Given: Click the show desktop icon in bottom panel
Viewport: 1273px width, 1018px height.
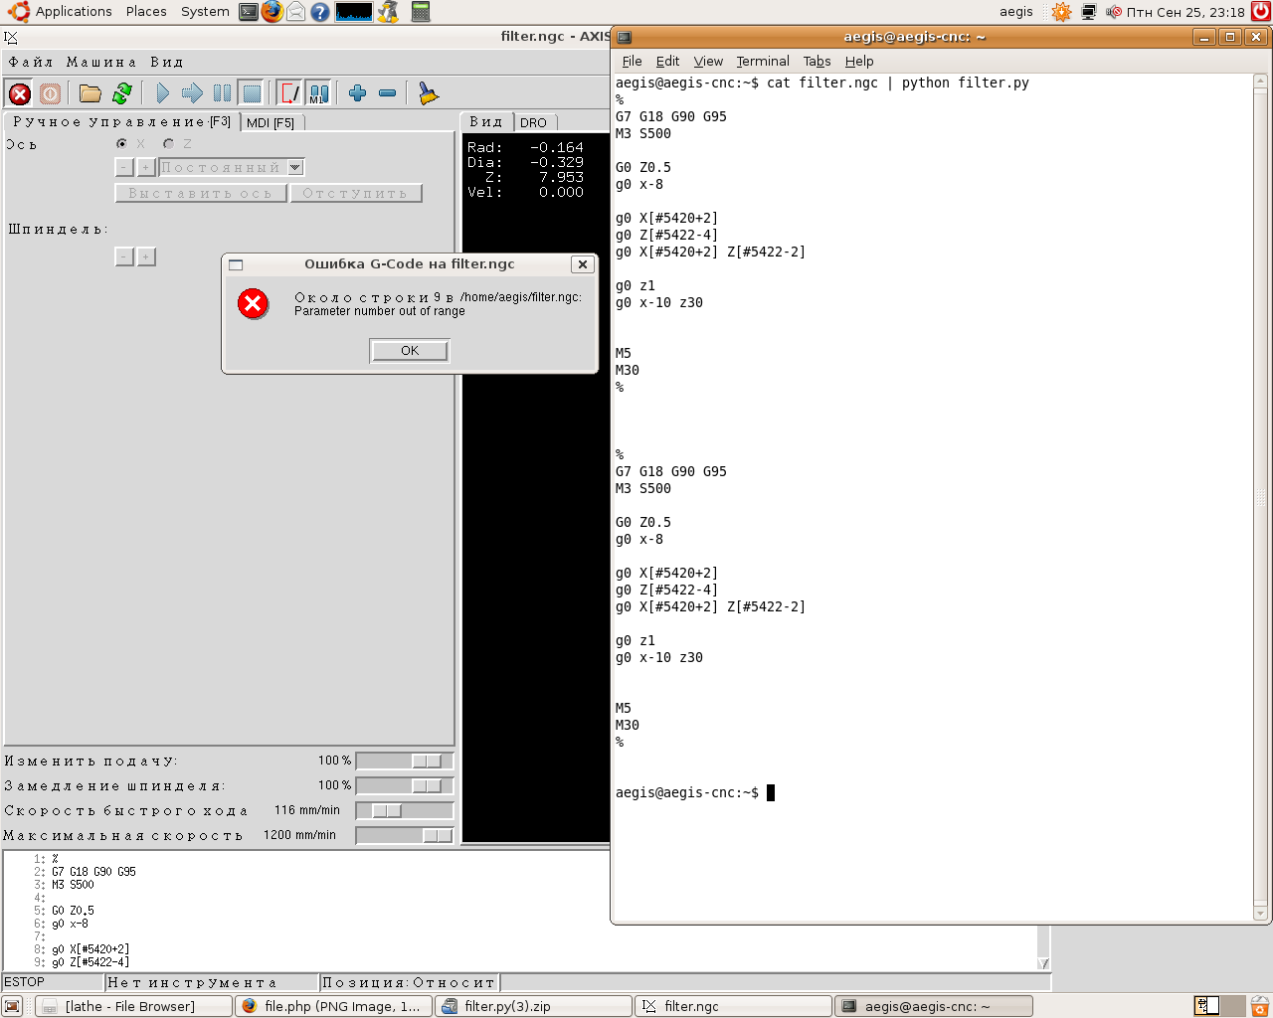Looking at the screenshot, I should click(12, 1006).
